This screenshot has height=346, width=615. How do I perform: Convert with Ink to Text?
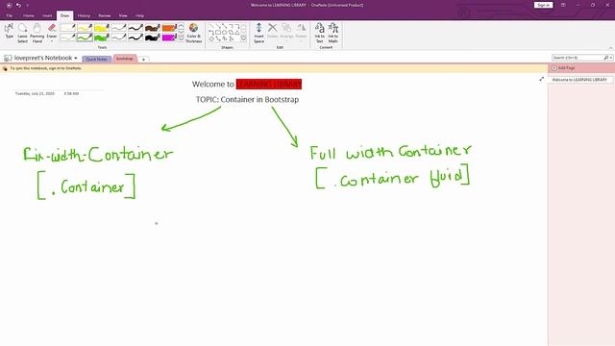point(320,33)
